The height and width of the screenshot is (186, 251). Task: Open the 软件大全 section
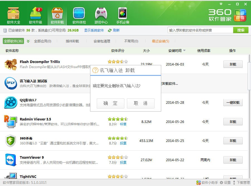[13, 14]
